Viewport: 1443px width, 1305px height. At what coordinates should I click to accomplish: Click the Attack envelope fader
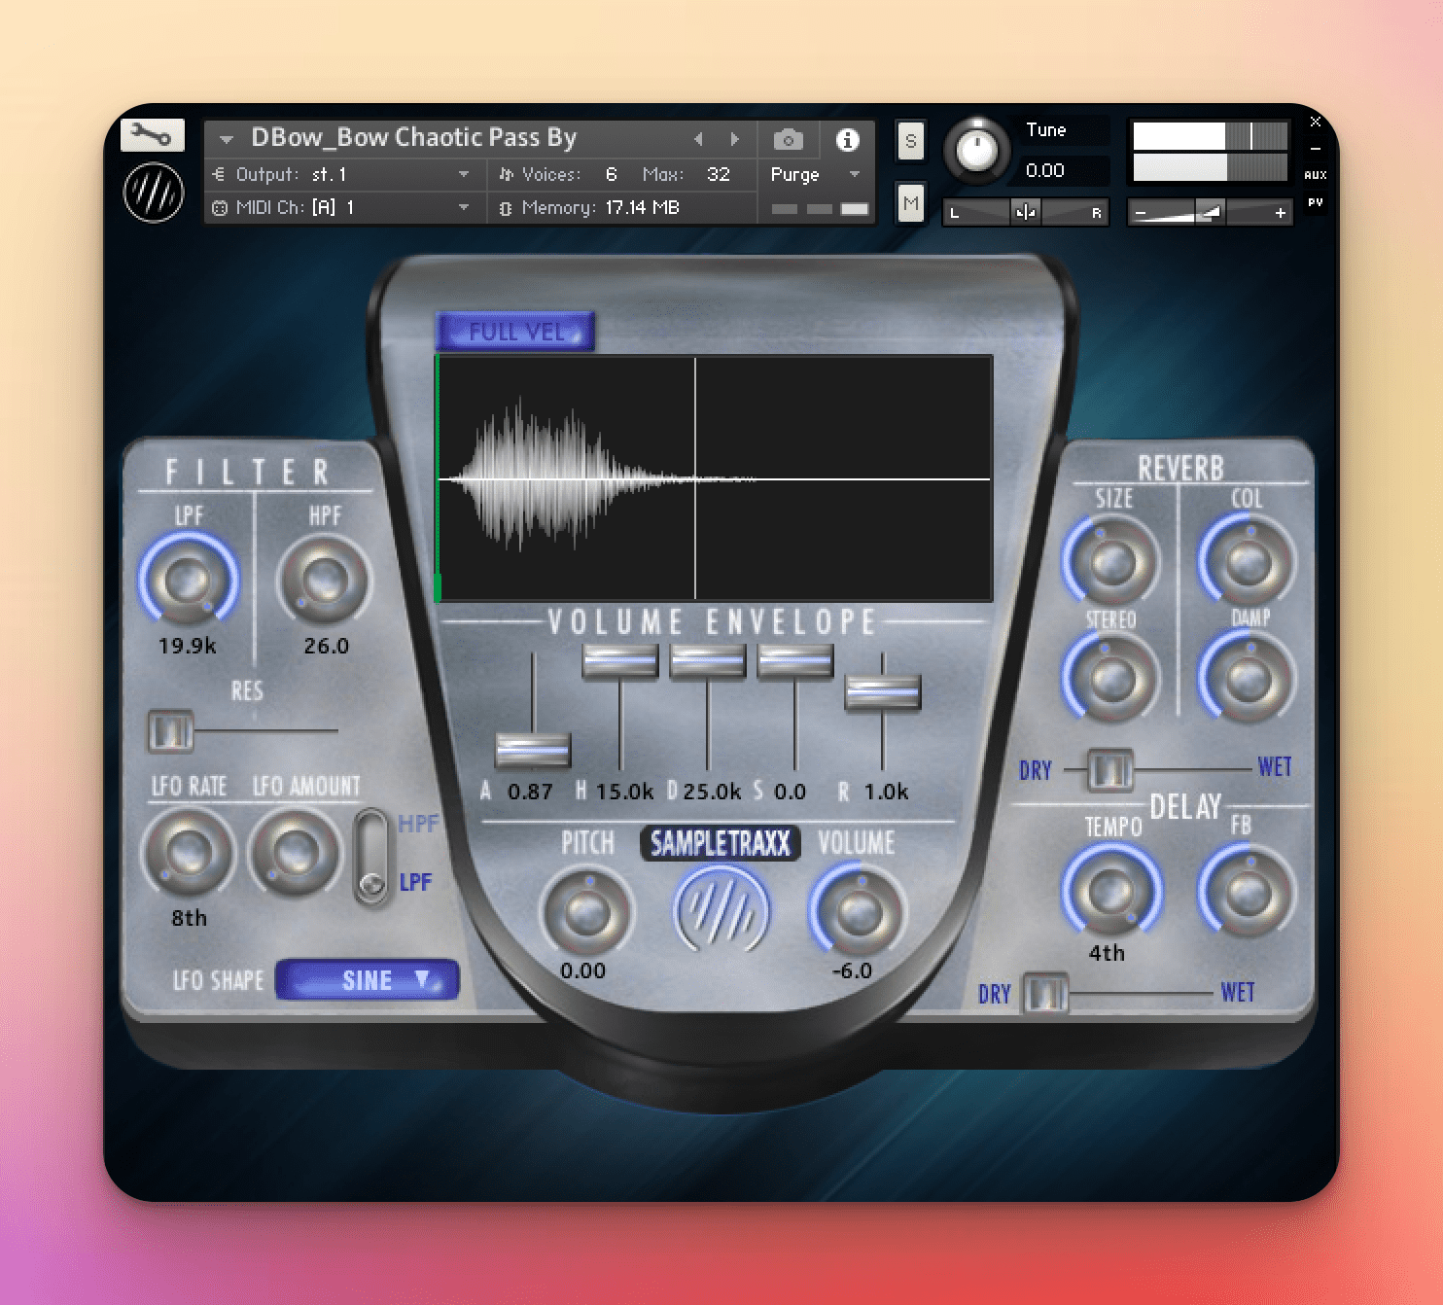[533, 750]
